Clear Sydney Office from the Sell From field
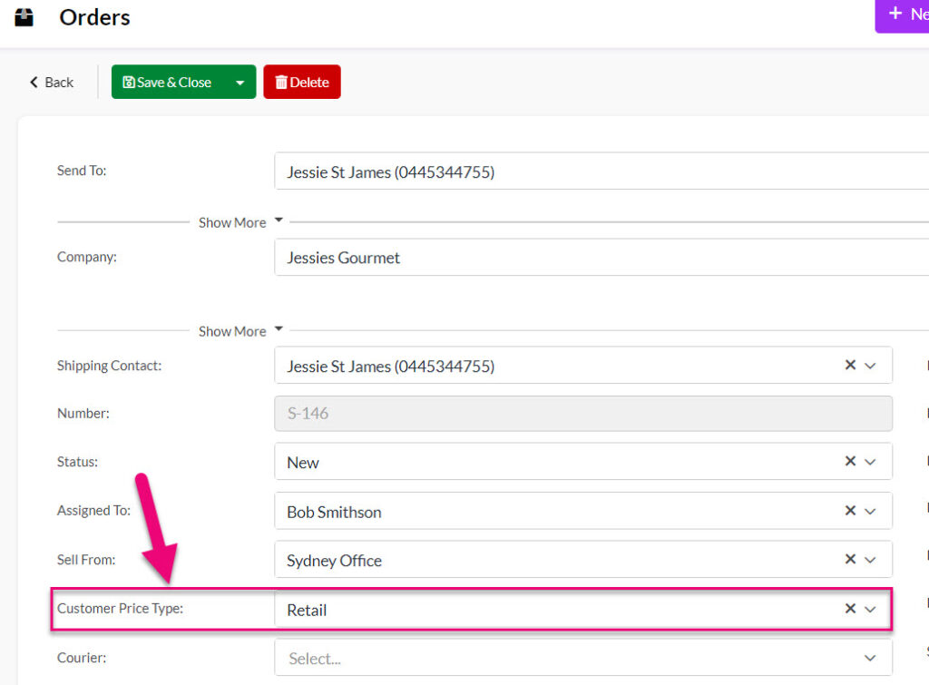The height and width of the screenshot is (685, 929). coord(850,560)
